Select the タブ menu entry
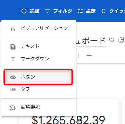 click(39, 89)
